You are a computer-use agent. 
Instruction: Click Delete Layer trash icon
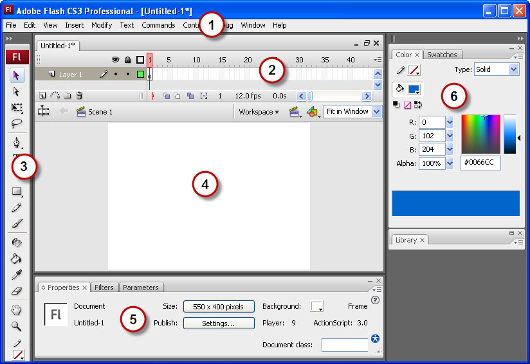click(x=79, y=96)
